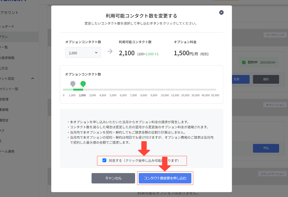This screenshot has height=197, width=288.
Task: Collapse the sidebar section chevron
Action: pyautogui.click(x=33, y=79)
